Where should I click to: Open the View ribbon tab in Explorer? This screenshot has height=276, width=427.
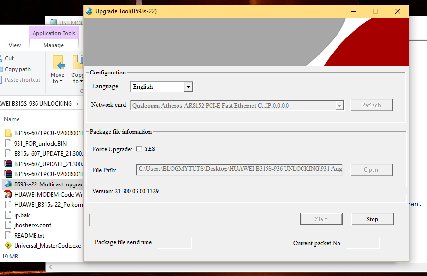[x=15, y=45]
